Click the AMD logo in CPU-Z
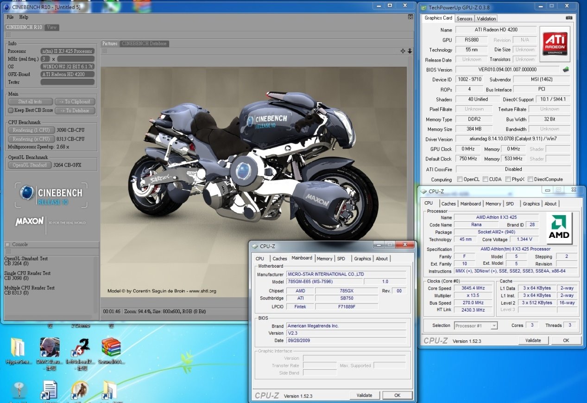Viewport: 587px width, 403px height. pos(559,229)
